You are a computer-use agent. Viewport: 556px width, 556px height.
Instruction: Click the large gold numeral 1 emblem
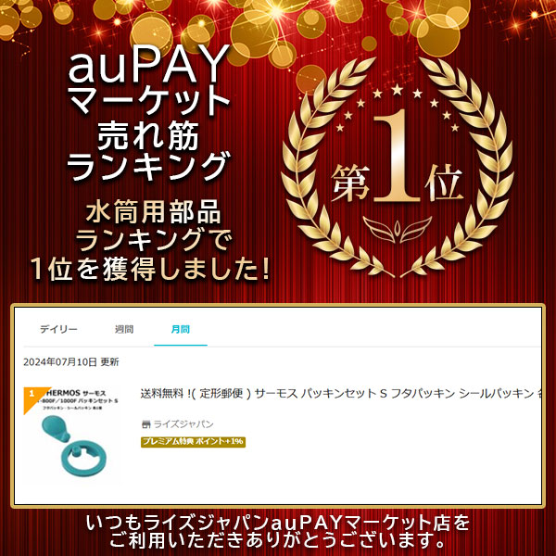tap(398, 156)
